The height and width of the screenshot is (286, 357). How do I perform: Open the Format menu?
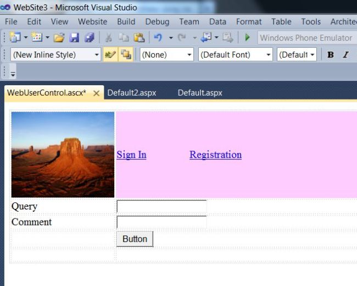click(249, 21)
